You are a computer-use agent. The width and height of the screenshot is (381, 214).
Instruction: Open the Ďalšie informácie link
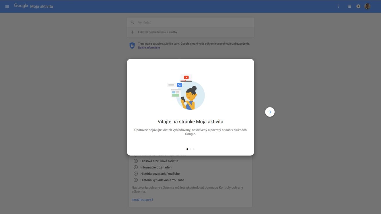[x=149, y=48]
